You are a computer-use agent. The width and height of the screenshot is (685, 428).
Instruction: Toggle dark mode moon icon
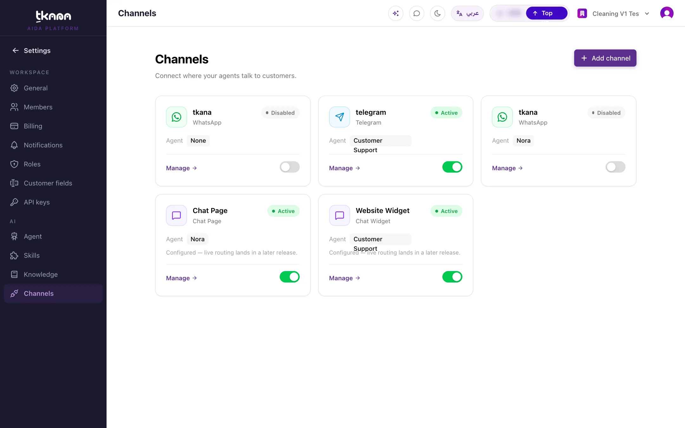pos(437,13)
